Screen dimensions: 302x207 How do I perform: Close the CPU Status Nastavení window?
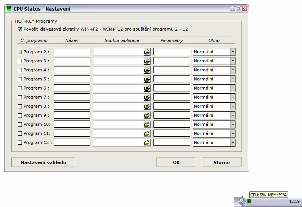pos(245,9)
